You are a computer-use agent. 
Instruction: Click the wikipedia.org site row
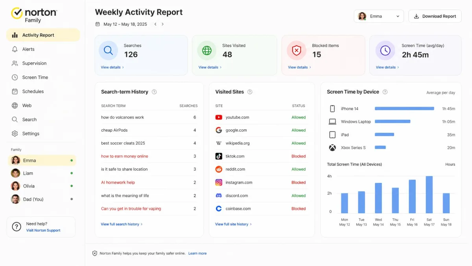pyautogui.click(x=261, y=143)
